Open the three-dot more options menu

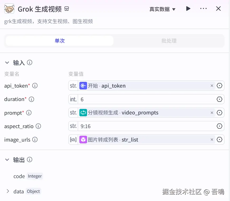[x=203, y=9]
